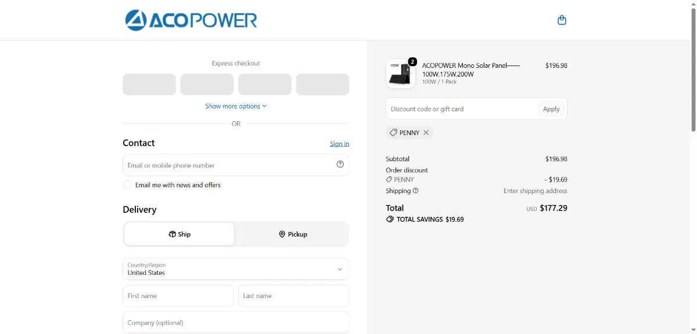Click the first express checkout button
The width and height of the screenshot is (697, 334).
(x=149, y=85)
